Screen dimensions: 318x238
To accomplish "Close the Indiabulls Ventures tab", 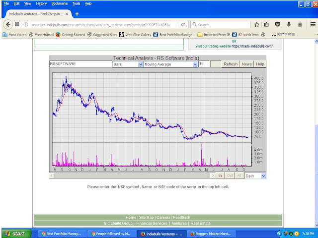I will pyautogui.click(x=67, y=14).
